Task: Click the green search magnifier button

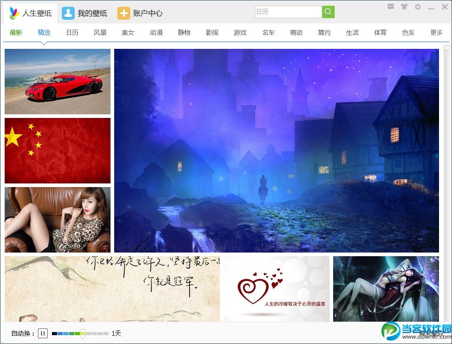Action: point(328,12)
